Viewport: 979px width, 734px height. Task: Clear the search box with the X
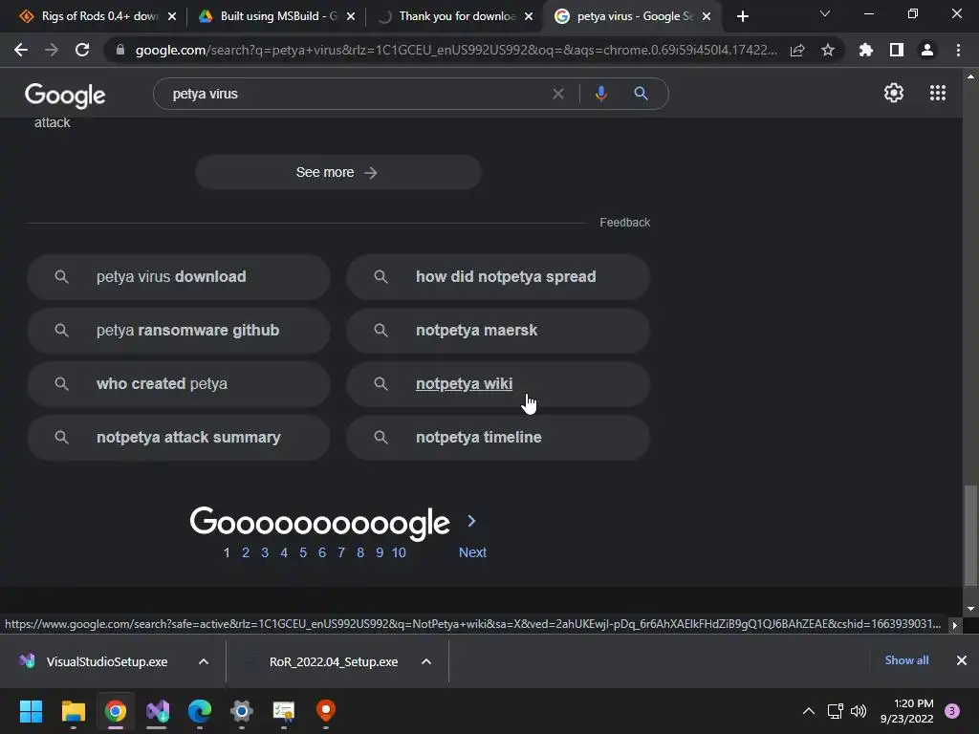558,94
